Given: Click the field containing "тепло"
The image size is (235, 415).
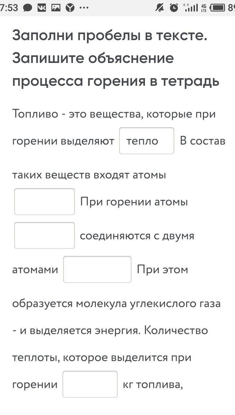Looking at the screenshot, I should [147, 141].
